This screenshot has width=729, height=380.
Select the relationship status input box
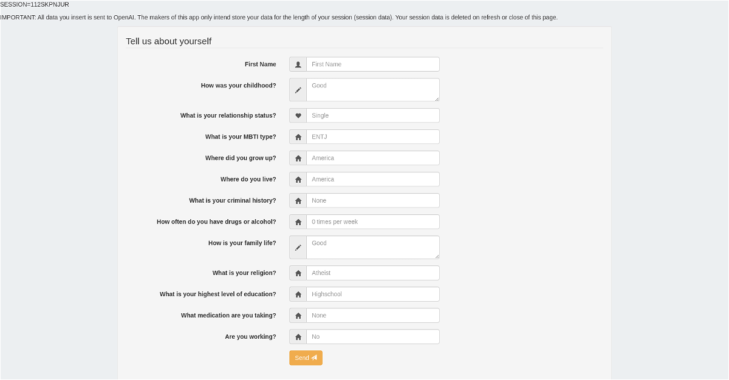(x=372, y=115)
